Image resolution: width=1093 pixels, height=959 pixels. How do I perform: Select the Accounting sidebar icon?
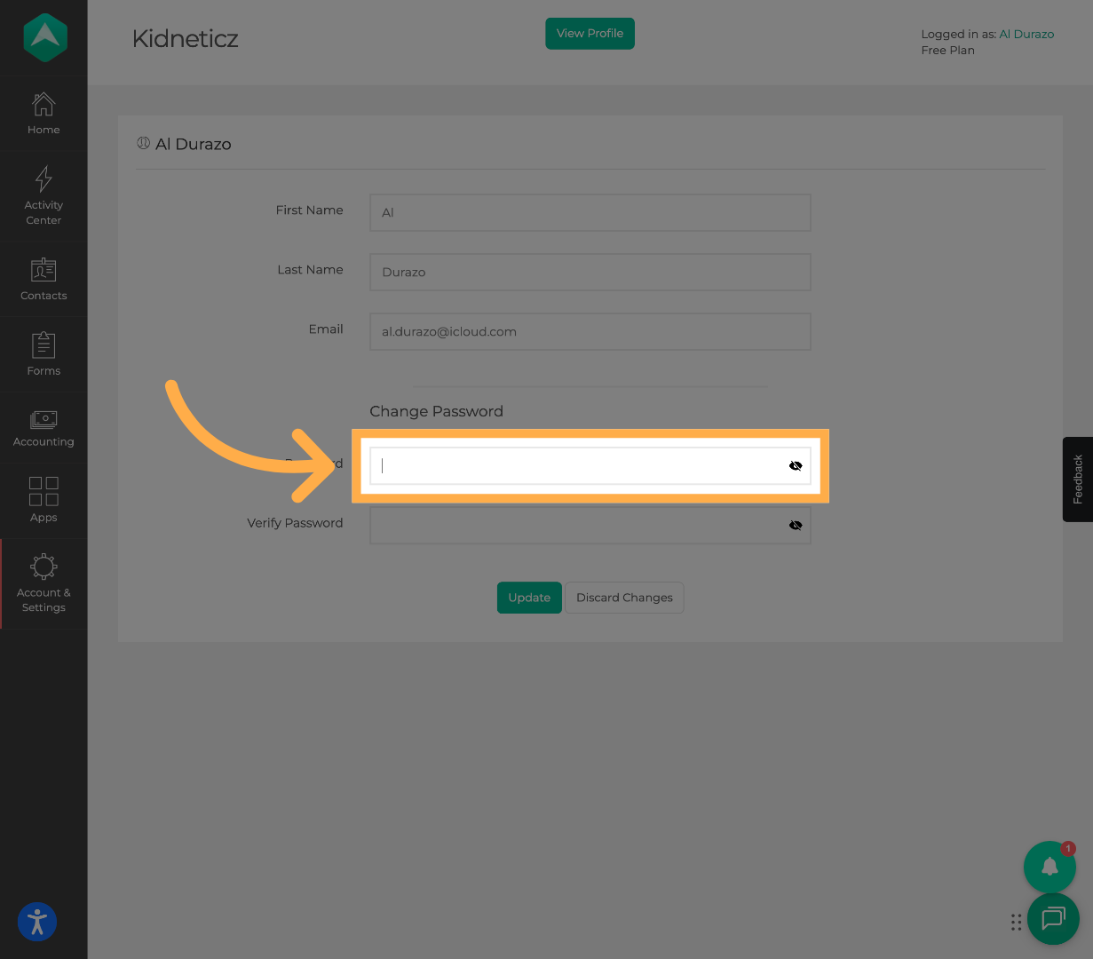click(43, 419)
